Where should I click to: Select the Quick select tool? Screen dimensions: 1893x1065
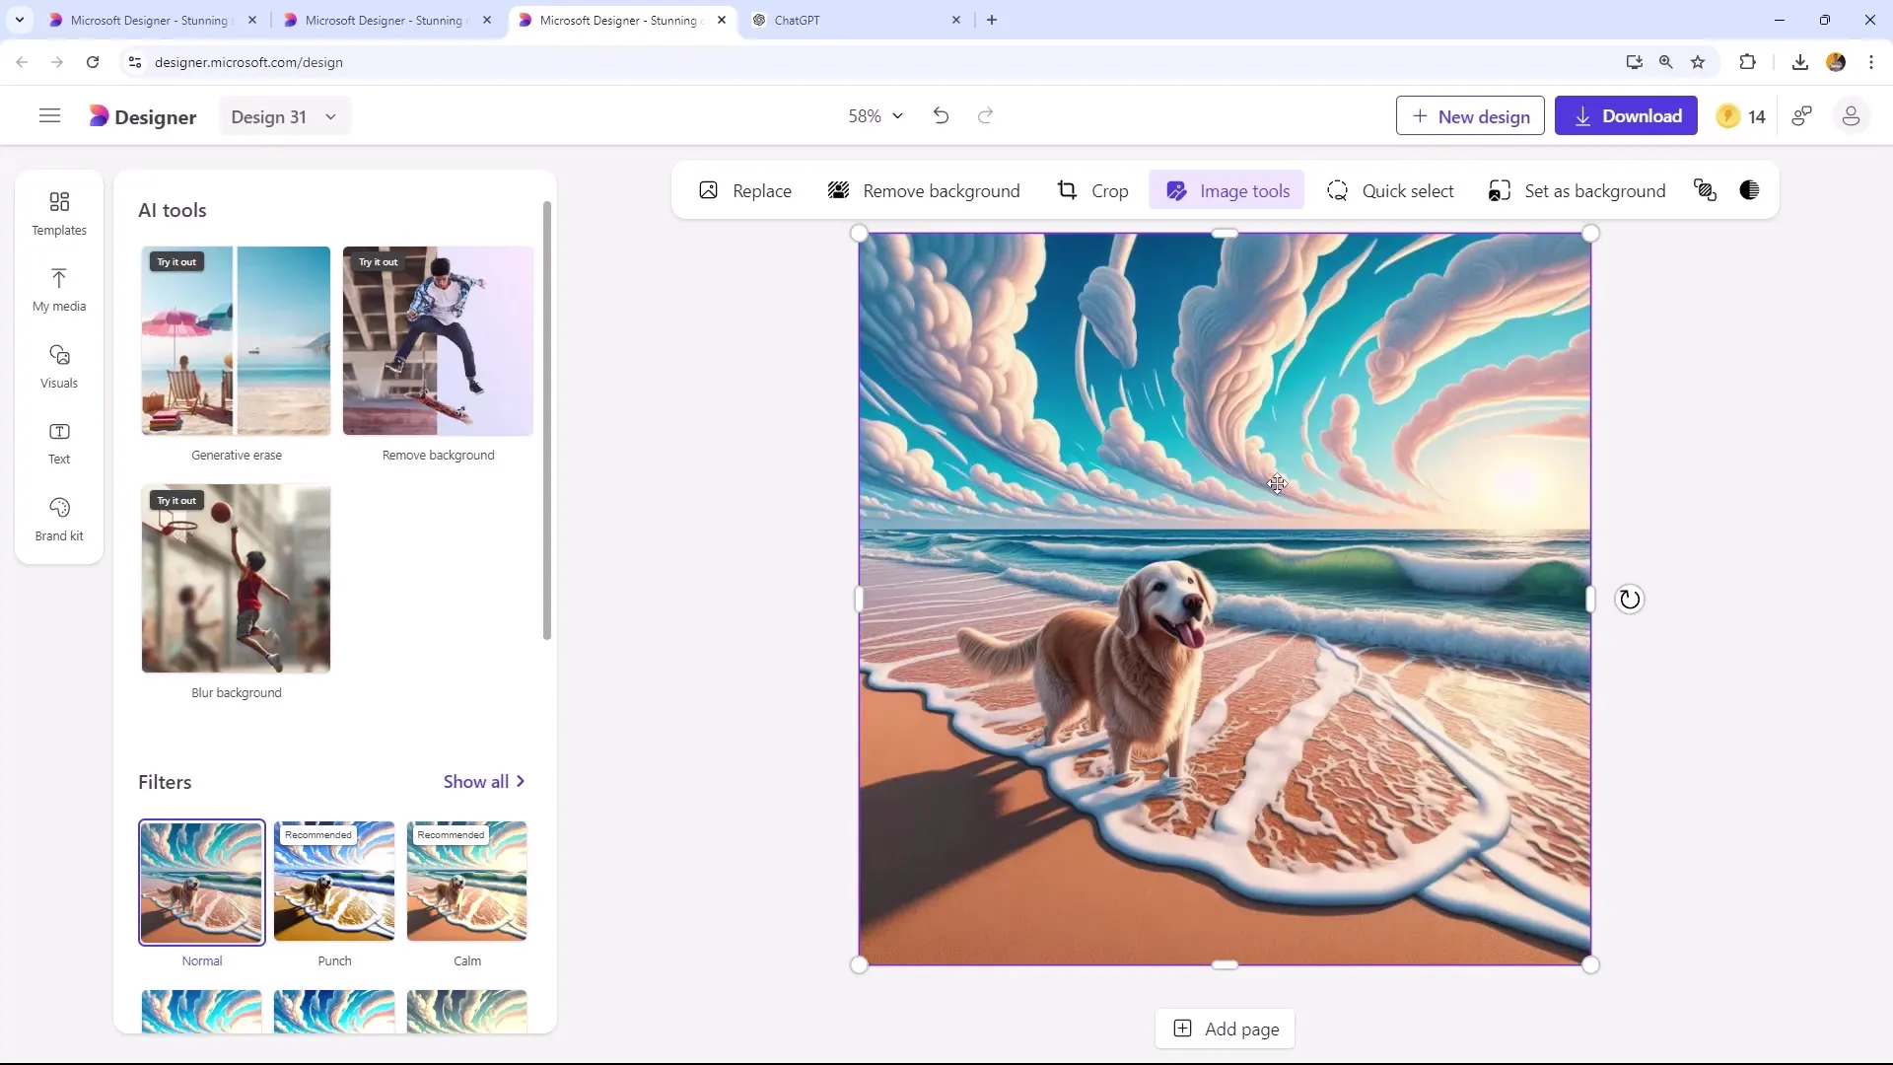[x=1391, y=191]
